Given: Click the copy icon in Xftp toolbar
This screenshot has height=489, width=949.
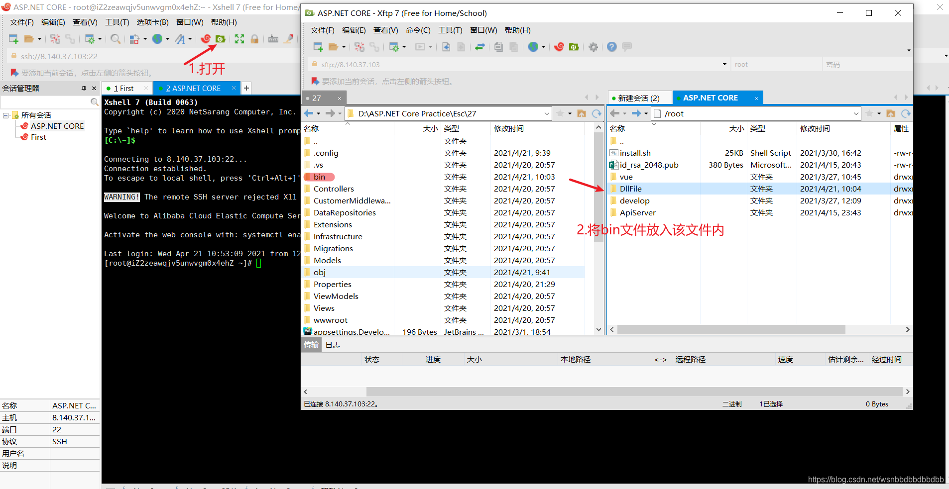Looking at the screenshot, I should click(x=498, y=47).
